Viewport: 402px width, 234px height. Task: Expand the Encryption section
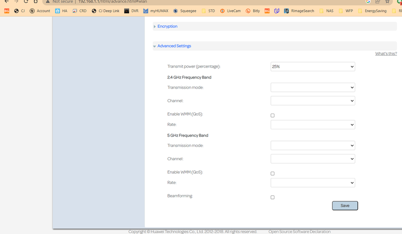click(x=167, y=26)
